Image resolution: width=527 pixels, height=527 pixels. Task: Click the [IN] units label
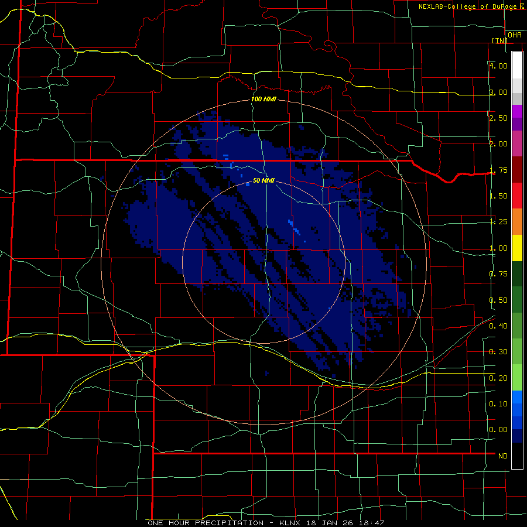coord(500,40)
